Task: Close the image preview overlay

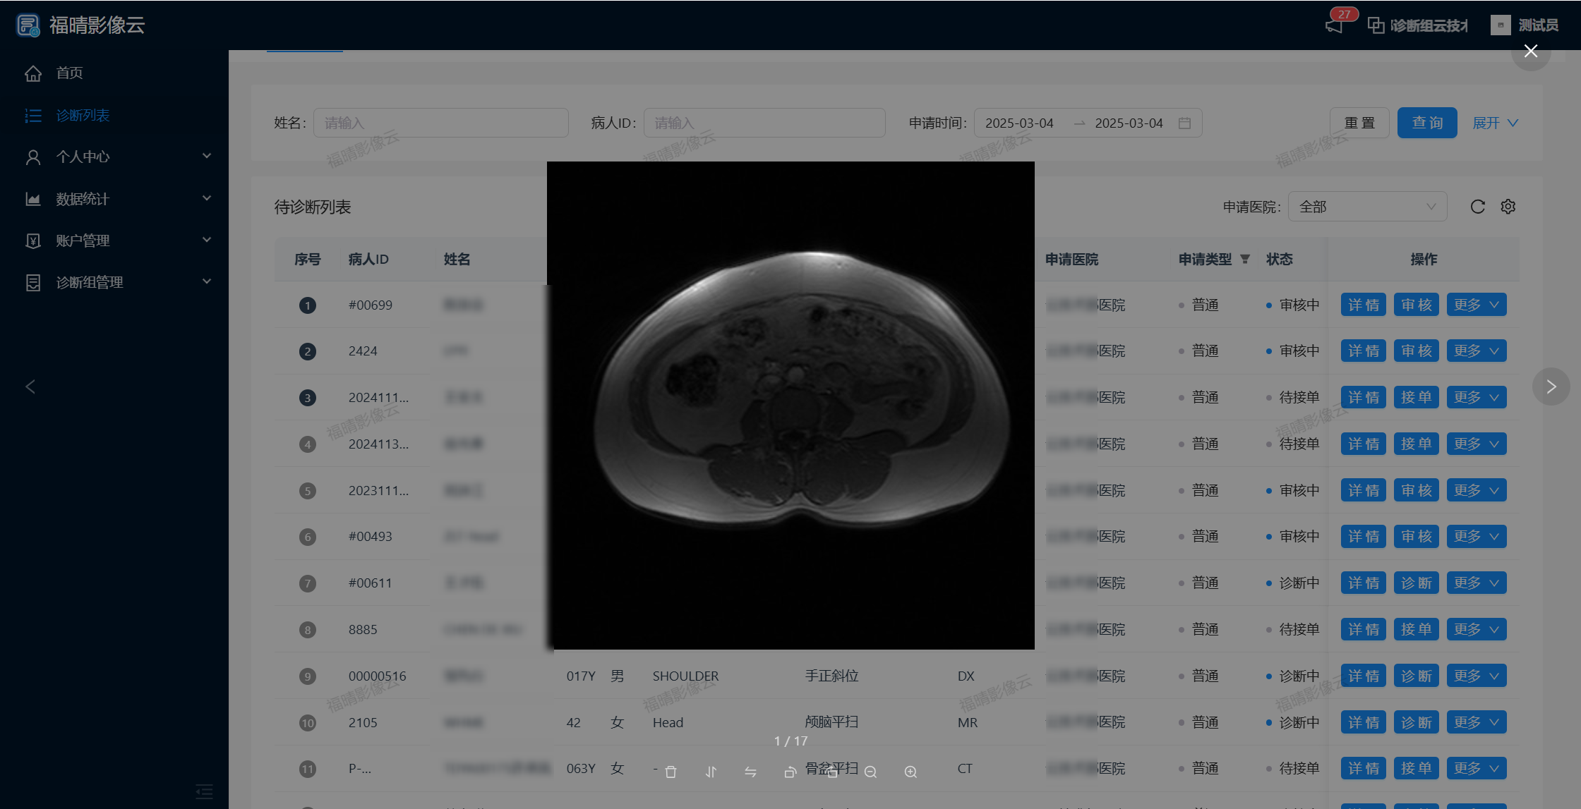Action: coord(1530,51)
